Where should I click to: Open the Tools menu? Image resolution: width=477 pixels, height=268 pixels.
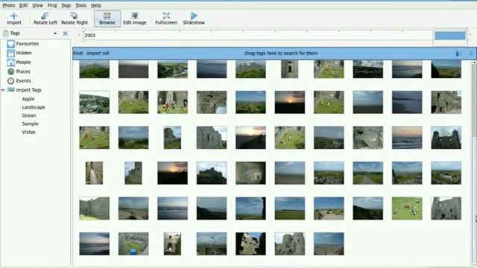(x=80, y=5)
